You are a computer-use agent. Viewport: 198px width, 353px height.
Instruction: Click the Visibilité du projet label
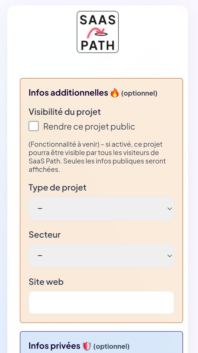[65, 112]
